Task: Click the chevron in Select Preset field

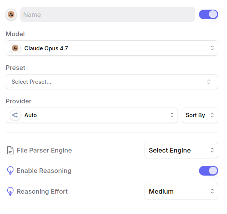Action: [x=209, y=82]
